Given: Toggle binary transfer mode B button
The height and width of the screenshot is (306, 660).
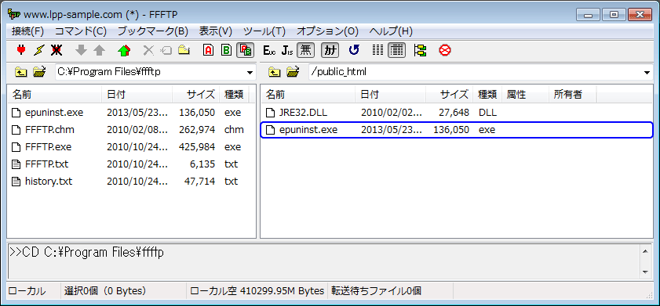Looking at the screenshot, I should click(226, 51).
